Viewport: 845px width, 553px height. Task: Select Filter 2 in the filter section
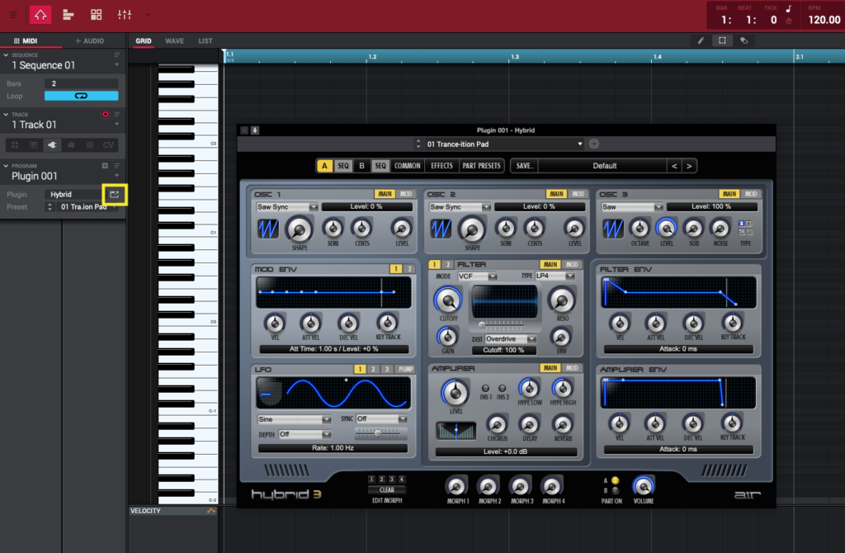pyautogui.click(x=447, y=265)
